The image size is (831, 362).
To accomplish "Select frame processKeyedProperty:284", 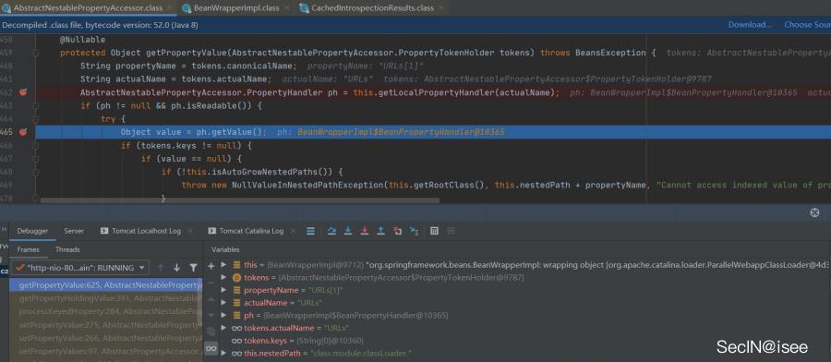I will (106, 311).
